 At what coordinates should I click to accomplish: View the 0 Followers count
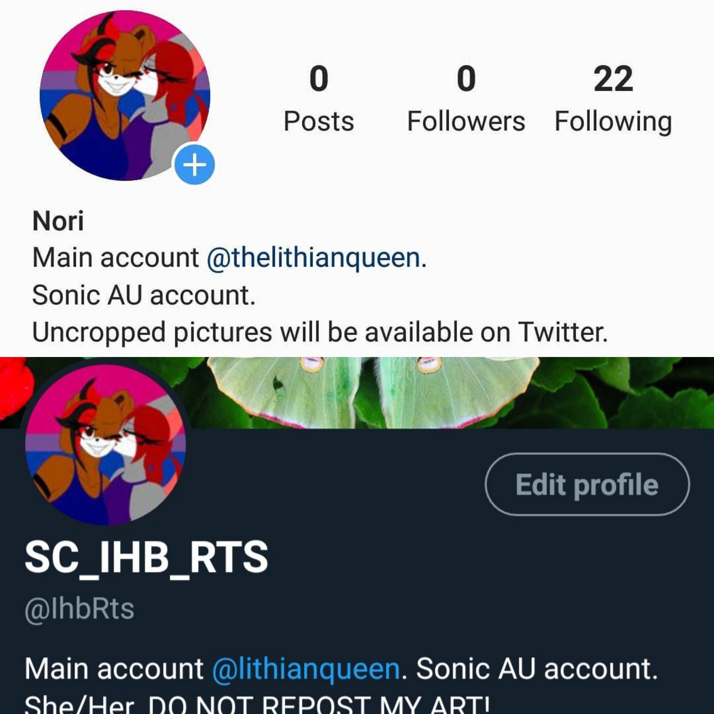pos(466,79)
